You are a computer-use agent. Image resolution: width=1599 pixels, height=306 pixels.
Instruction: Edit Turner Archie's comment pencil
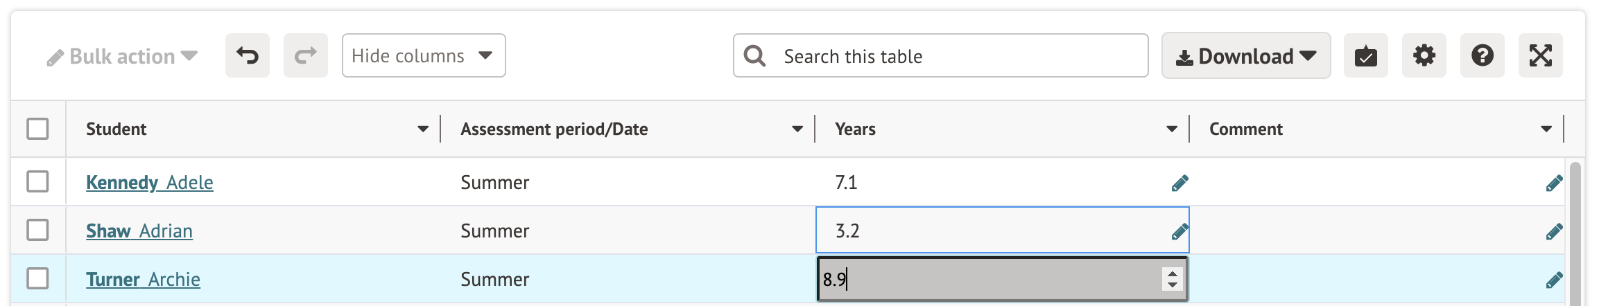[x=1554, y=280]
